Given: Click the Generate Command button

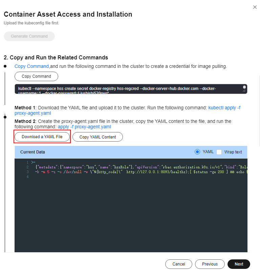Looking at the screenshot, I should [29, 36].
